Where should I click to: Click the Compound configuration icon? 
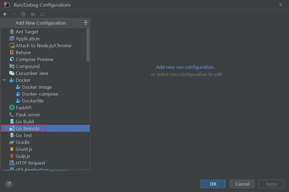(12, 66)
